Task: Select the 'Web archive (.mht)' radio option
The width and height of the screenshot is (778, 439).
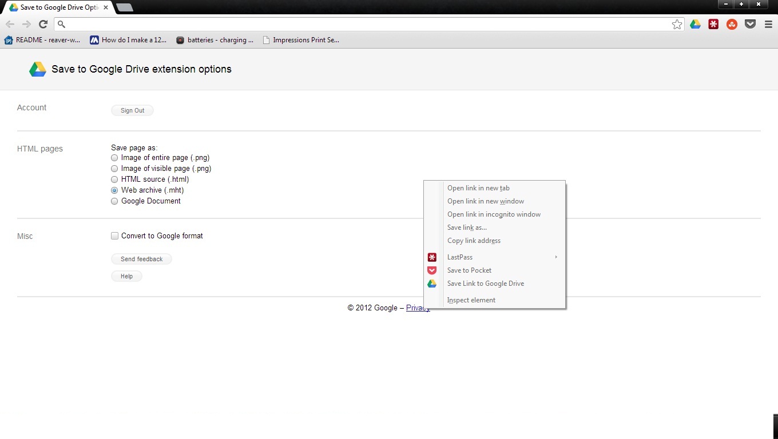Action: click(x=114, y=190)
